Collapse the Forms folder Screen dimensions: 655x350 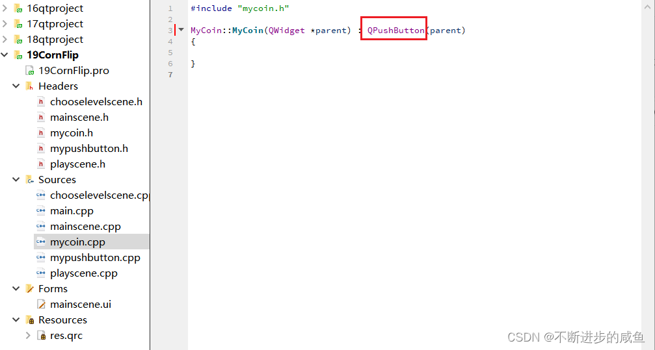(16, 289)
